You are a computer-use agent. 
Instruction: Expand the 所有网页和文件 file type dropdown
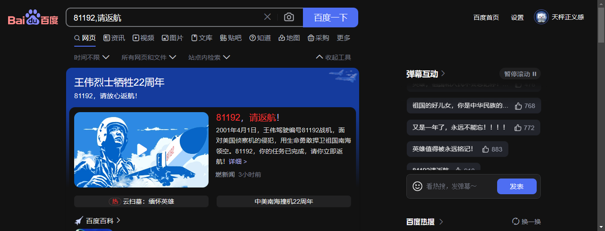[149, 57]
